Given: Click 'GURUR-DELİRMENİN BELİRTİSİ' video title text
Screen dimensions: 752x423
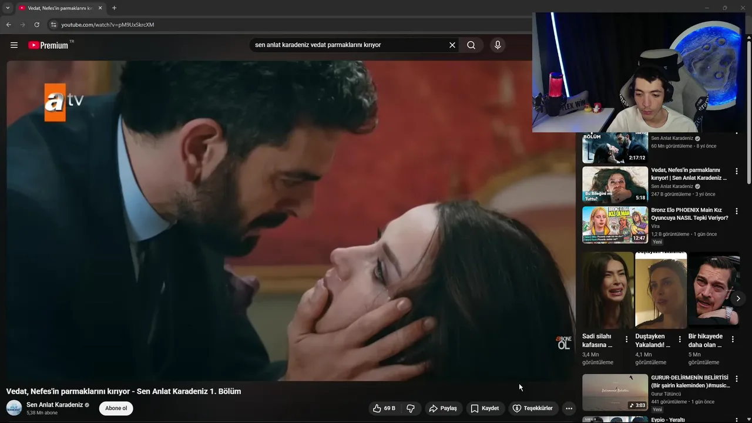Looking at the screenshot, I should (690, 382).
